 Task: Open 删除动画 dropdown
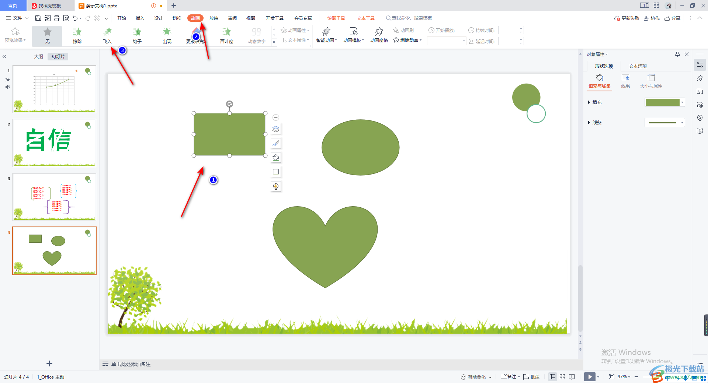click(407, 40)
